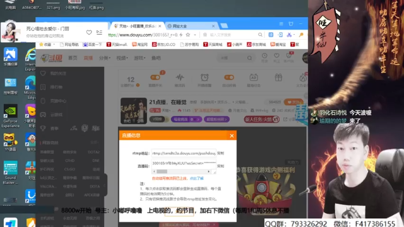
Task: Click the gift box icon in streamer toolbar
Action: [x=278, y=78]
